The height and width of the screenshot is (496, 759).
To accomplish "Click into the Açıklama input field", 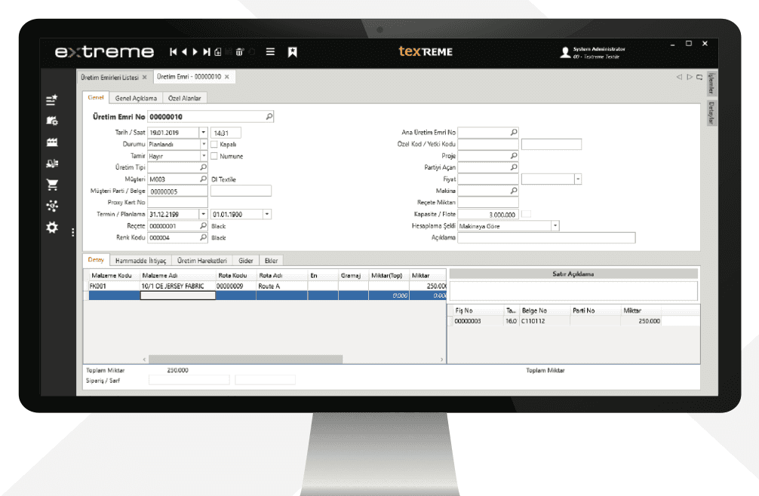I will coord(546,237).
